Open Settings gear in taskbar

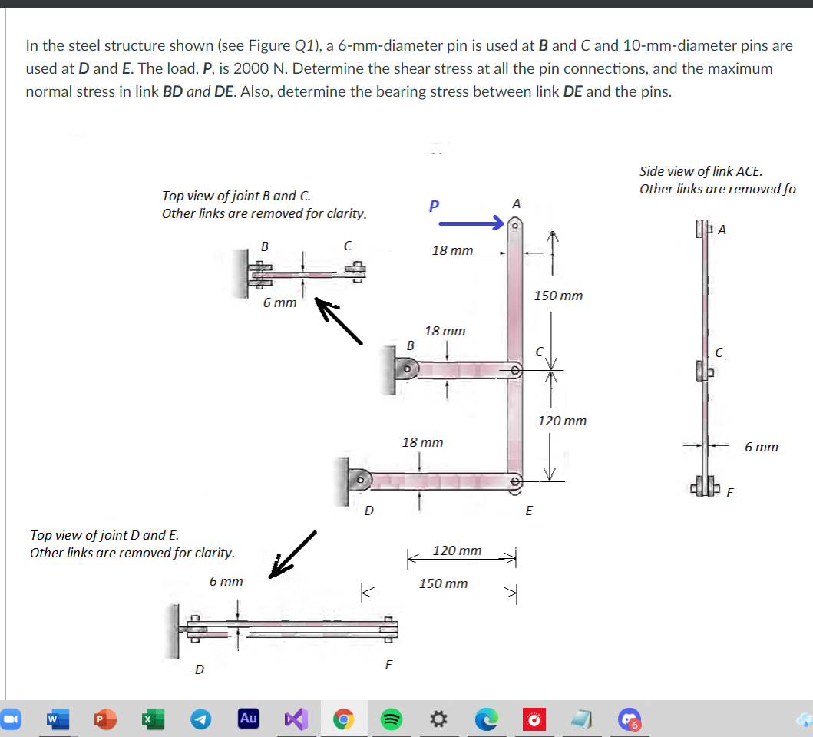(438, 719)
